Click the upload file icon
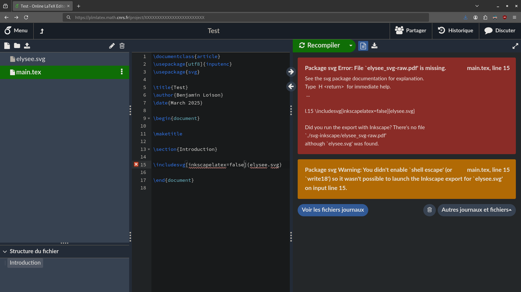Image resolution: width=521 pixels, height=292 pixels. click(27, 46)
